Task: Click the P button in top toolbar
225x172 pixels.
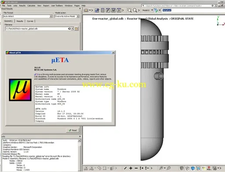Action: coord(108,10)
